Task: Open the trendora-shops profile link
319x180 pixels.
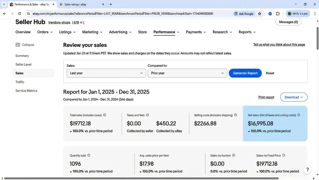Action: (x=59, y=22)
